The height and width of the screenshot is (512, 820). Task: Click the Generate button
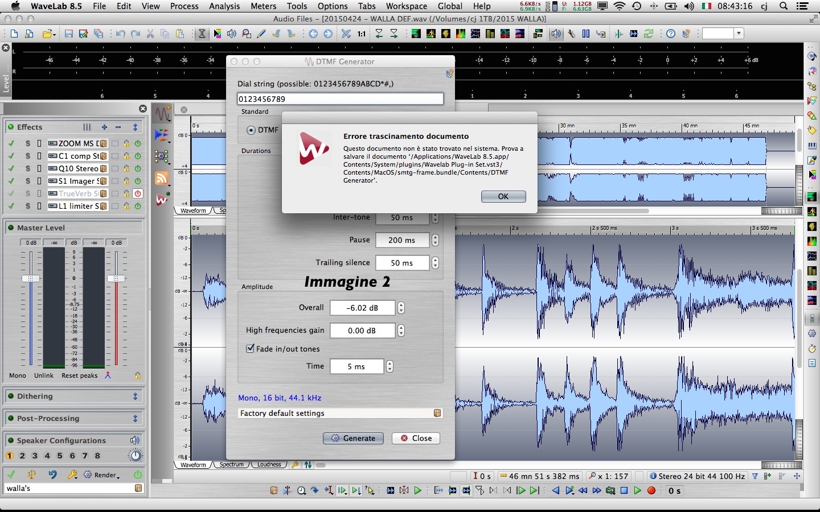click(353, 438)
